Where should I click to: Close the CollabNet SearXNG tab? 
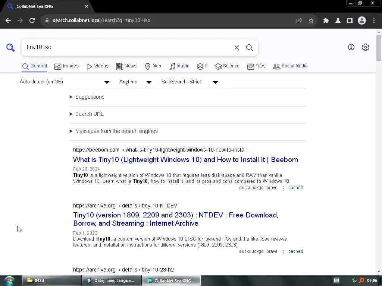coord(87,6)
